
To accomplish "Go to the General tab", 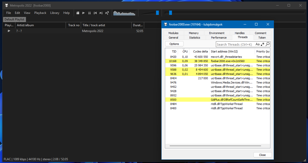I will tap(173, 38).
